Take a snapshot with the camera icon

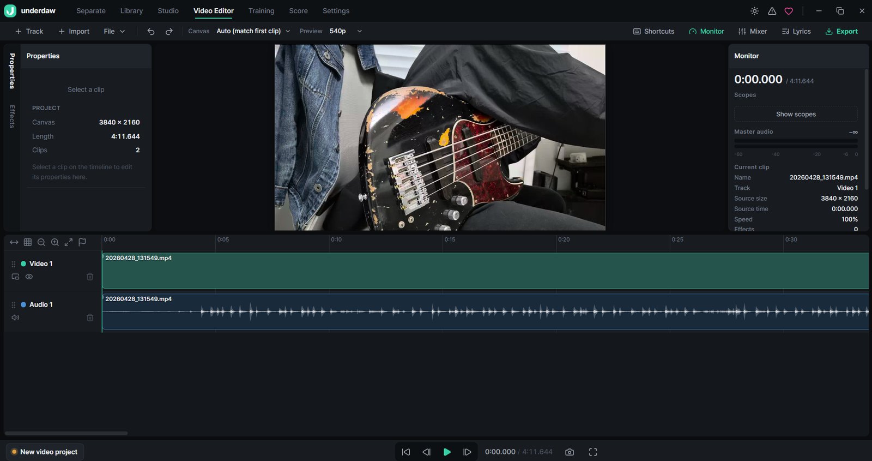570,452
